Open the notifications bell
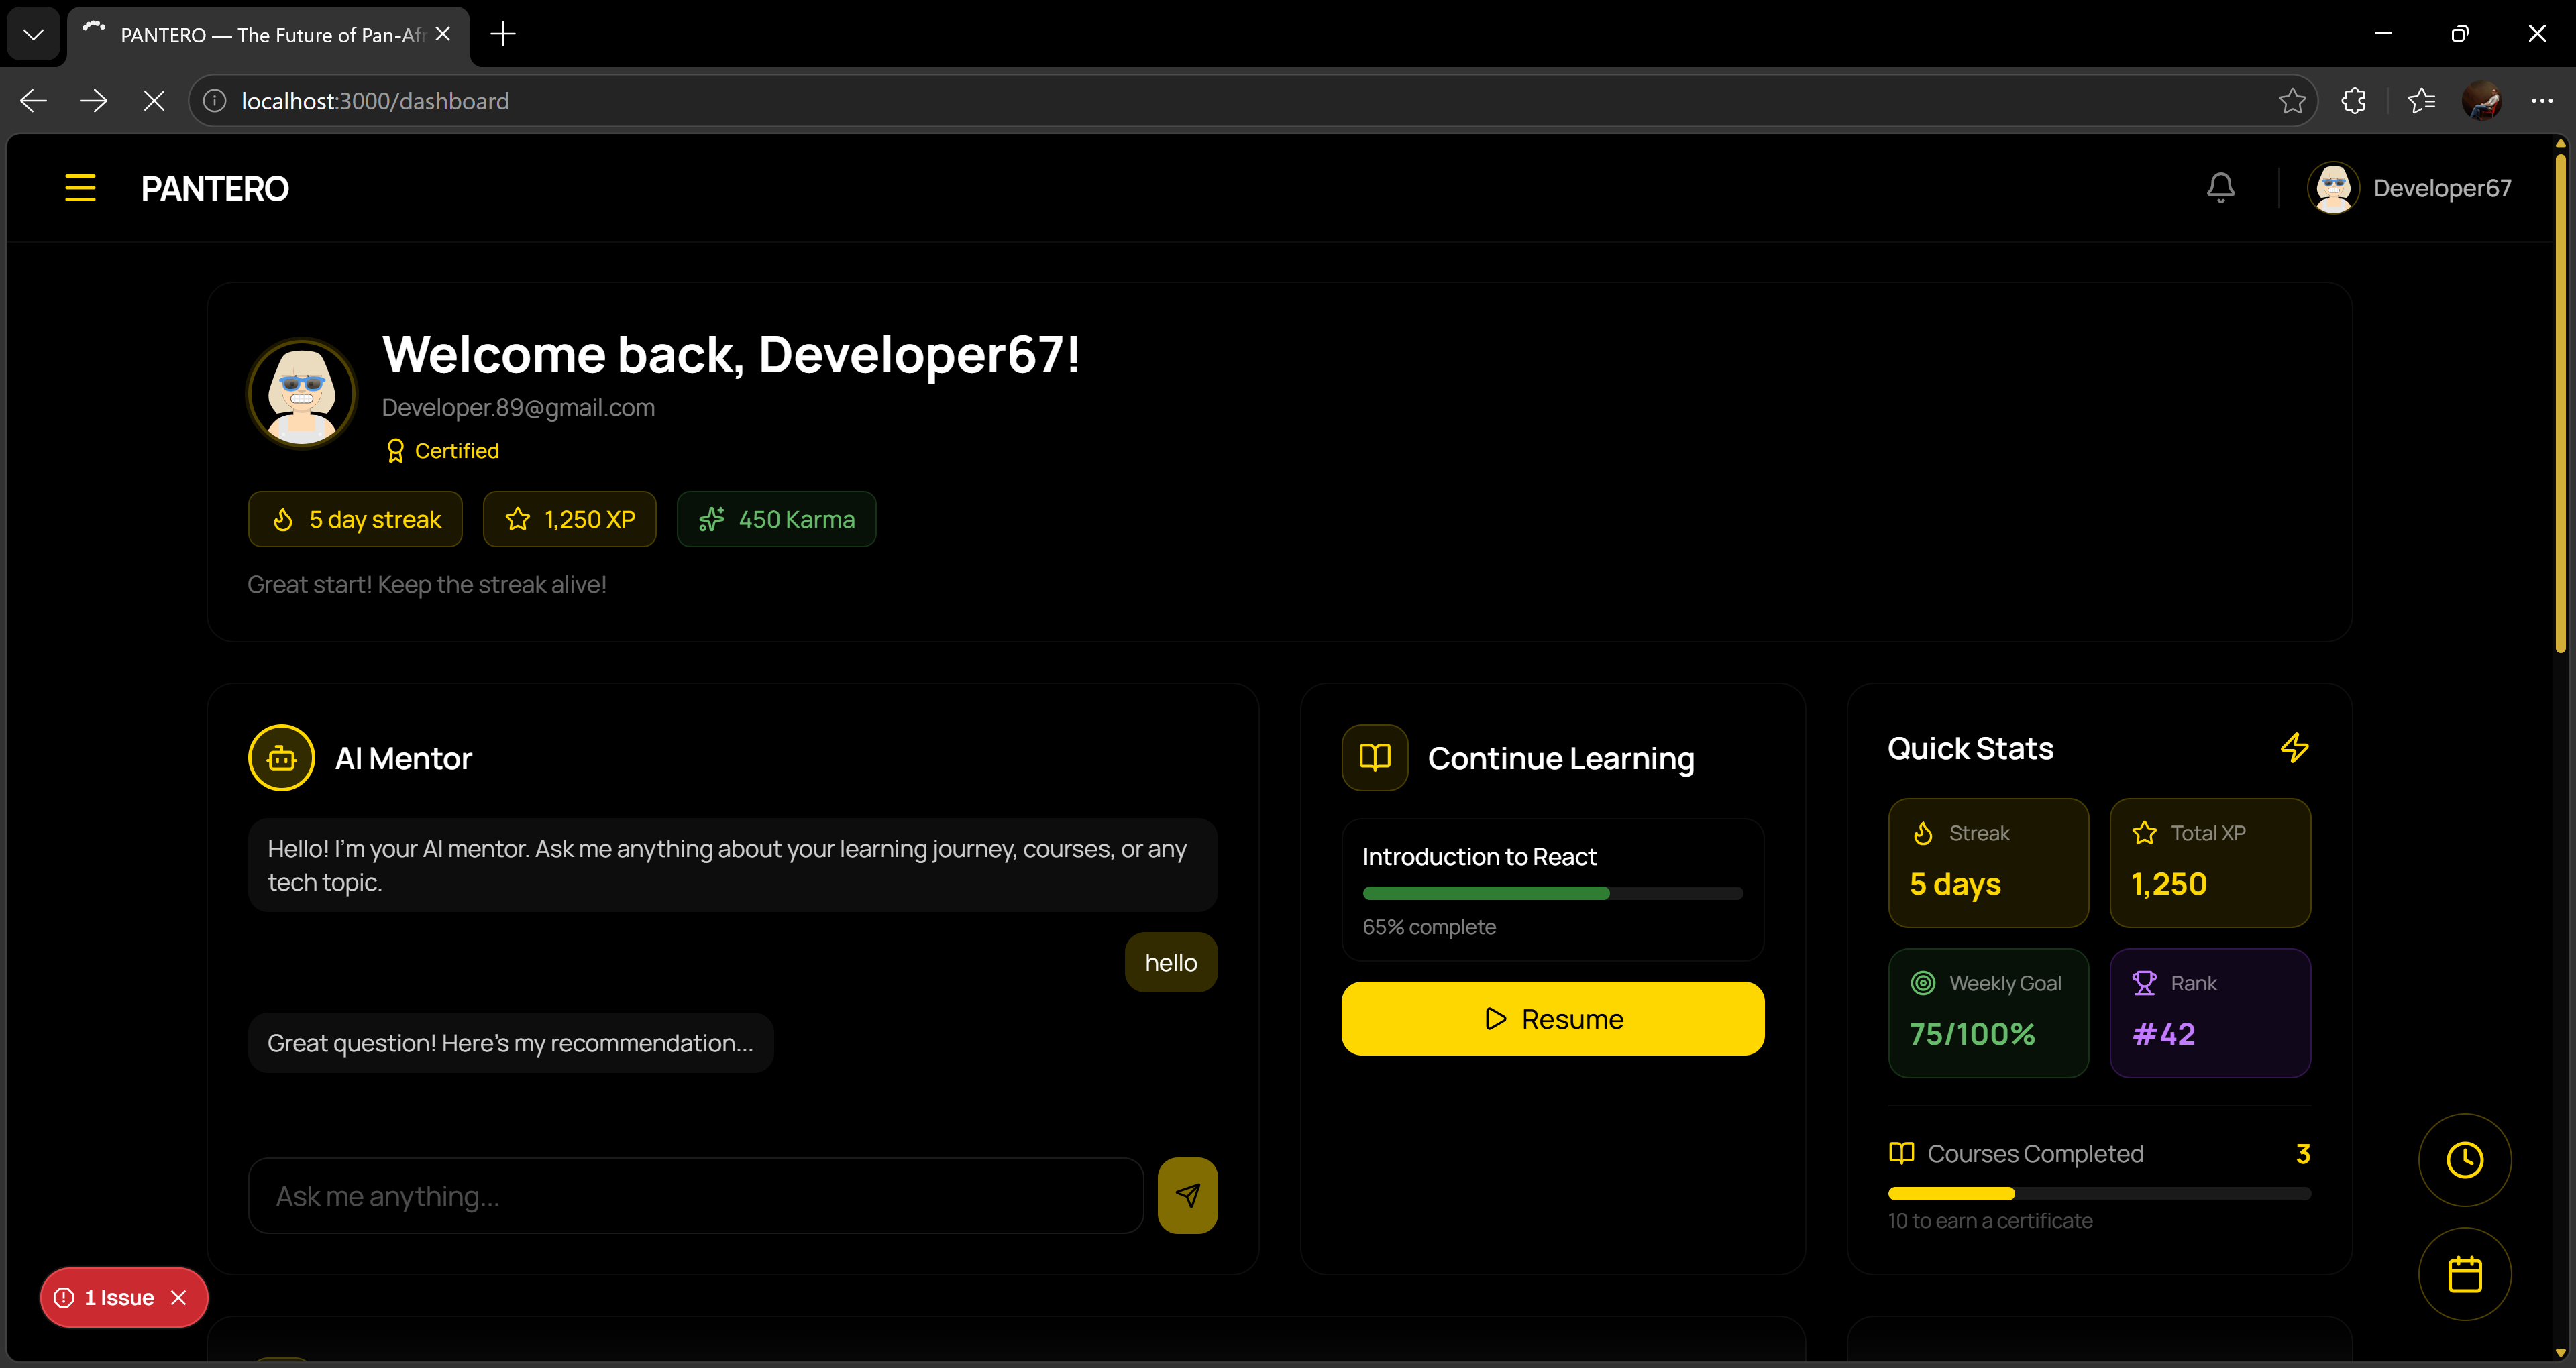The width and height of the screenshot is (2576, 1368). [x=2220, y=188]
